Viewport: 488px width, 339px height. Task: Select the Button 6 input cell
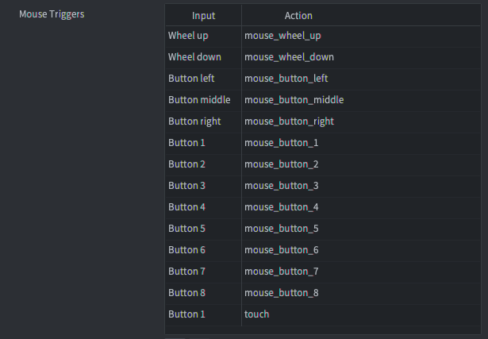click(x=203, y=250)
